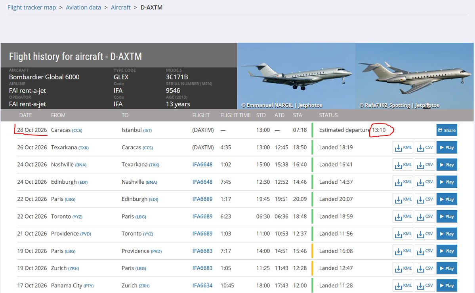
Task: Download KML for Edinburgh to Nashville flight
Action: tap(403, 182)
